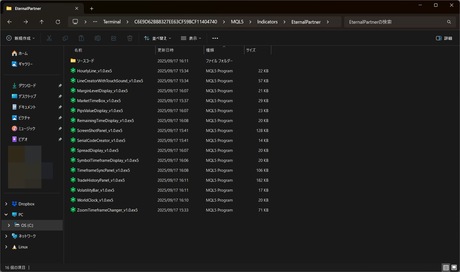Click the Cut scissors icon

pos(49,38)
